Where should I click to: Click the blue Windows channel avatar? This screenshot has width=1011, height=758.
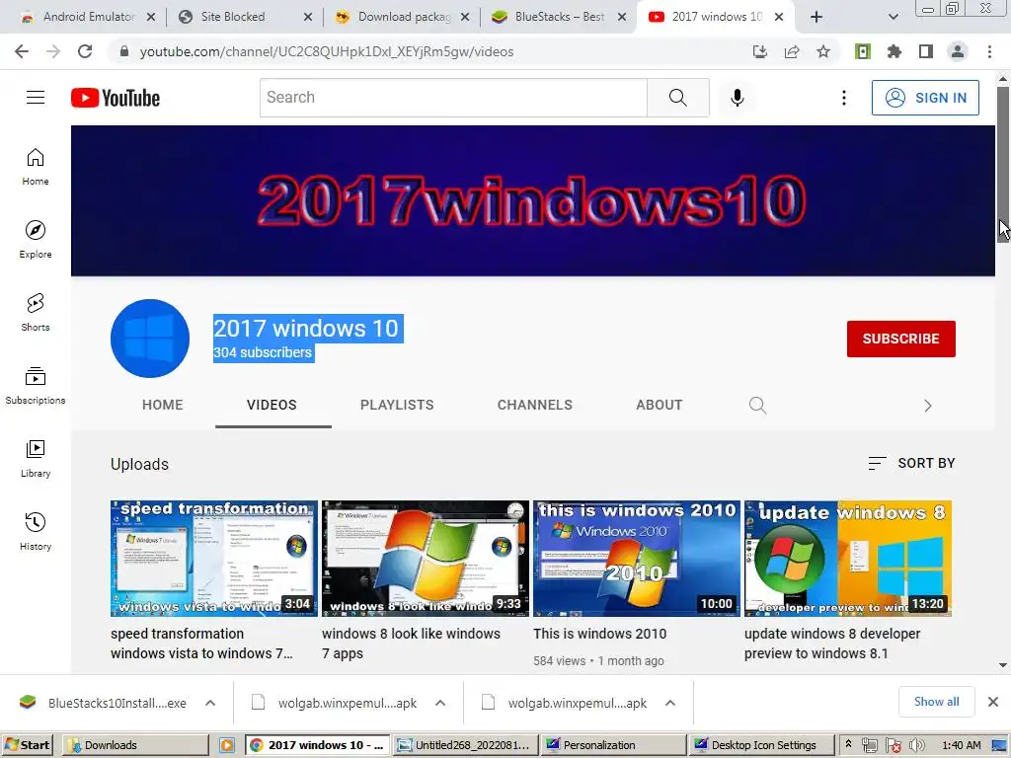point(150,339)
